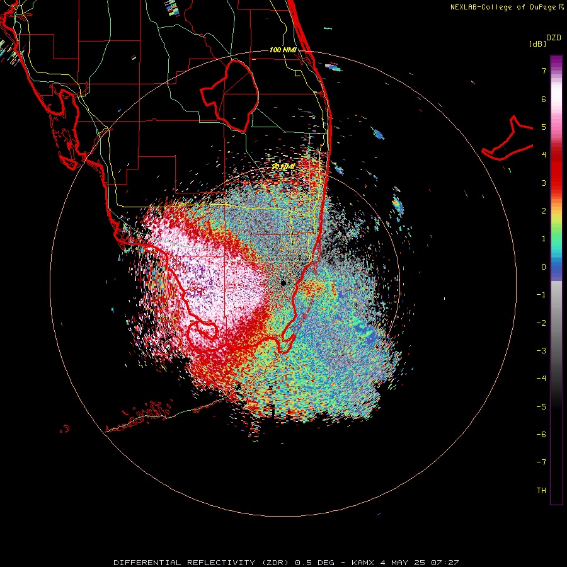Click the DZD legend title
The width and height of the screenshot is (567, 567).
pyautogui.click(x=554, y=38)
